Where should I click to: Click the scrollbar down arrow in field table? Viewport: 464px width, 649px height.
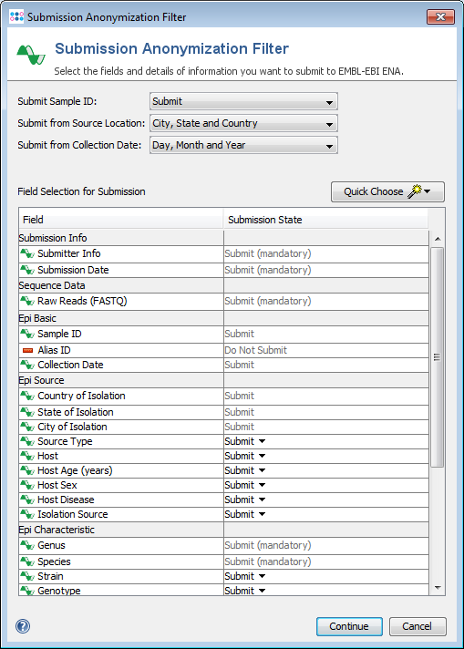pos(438,588)
